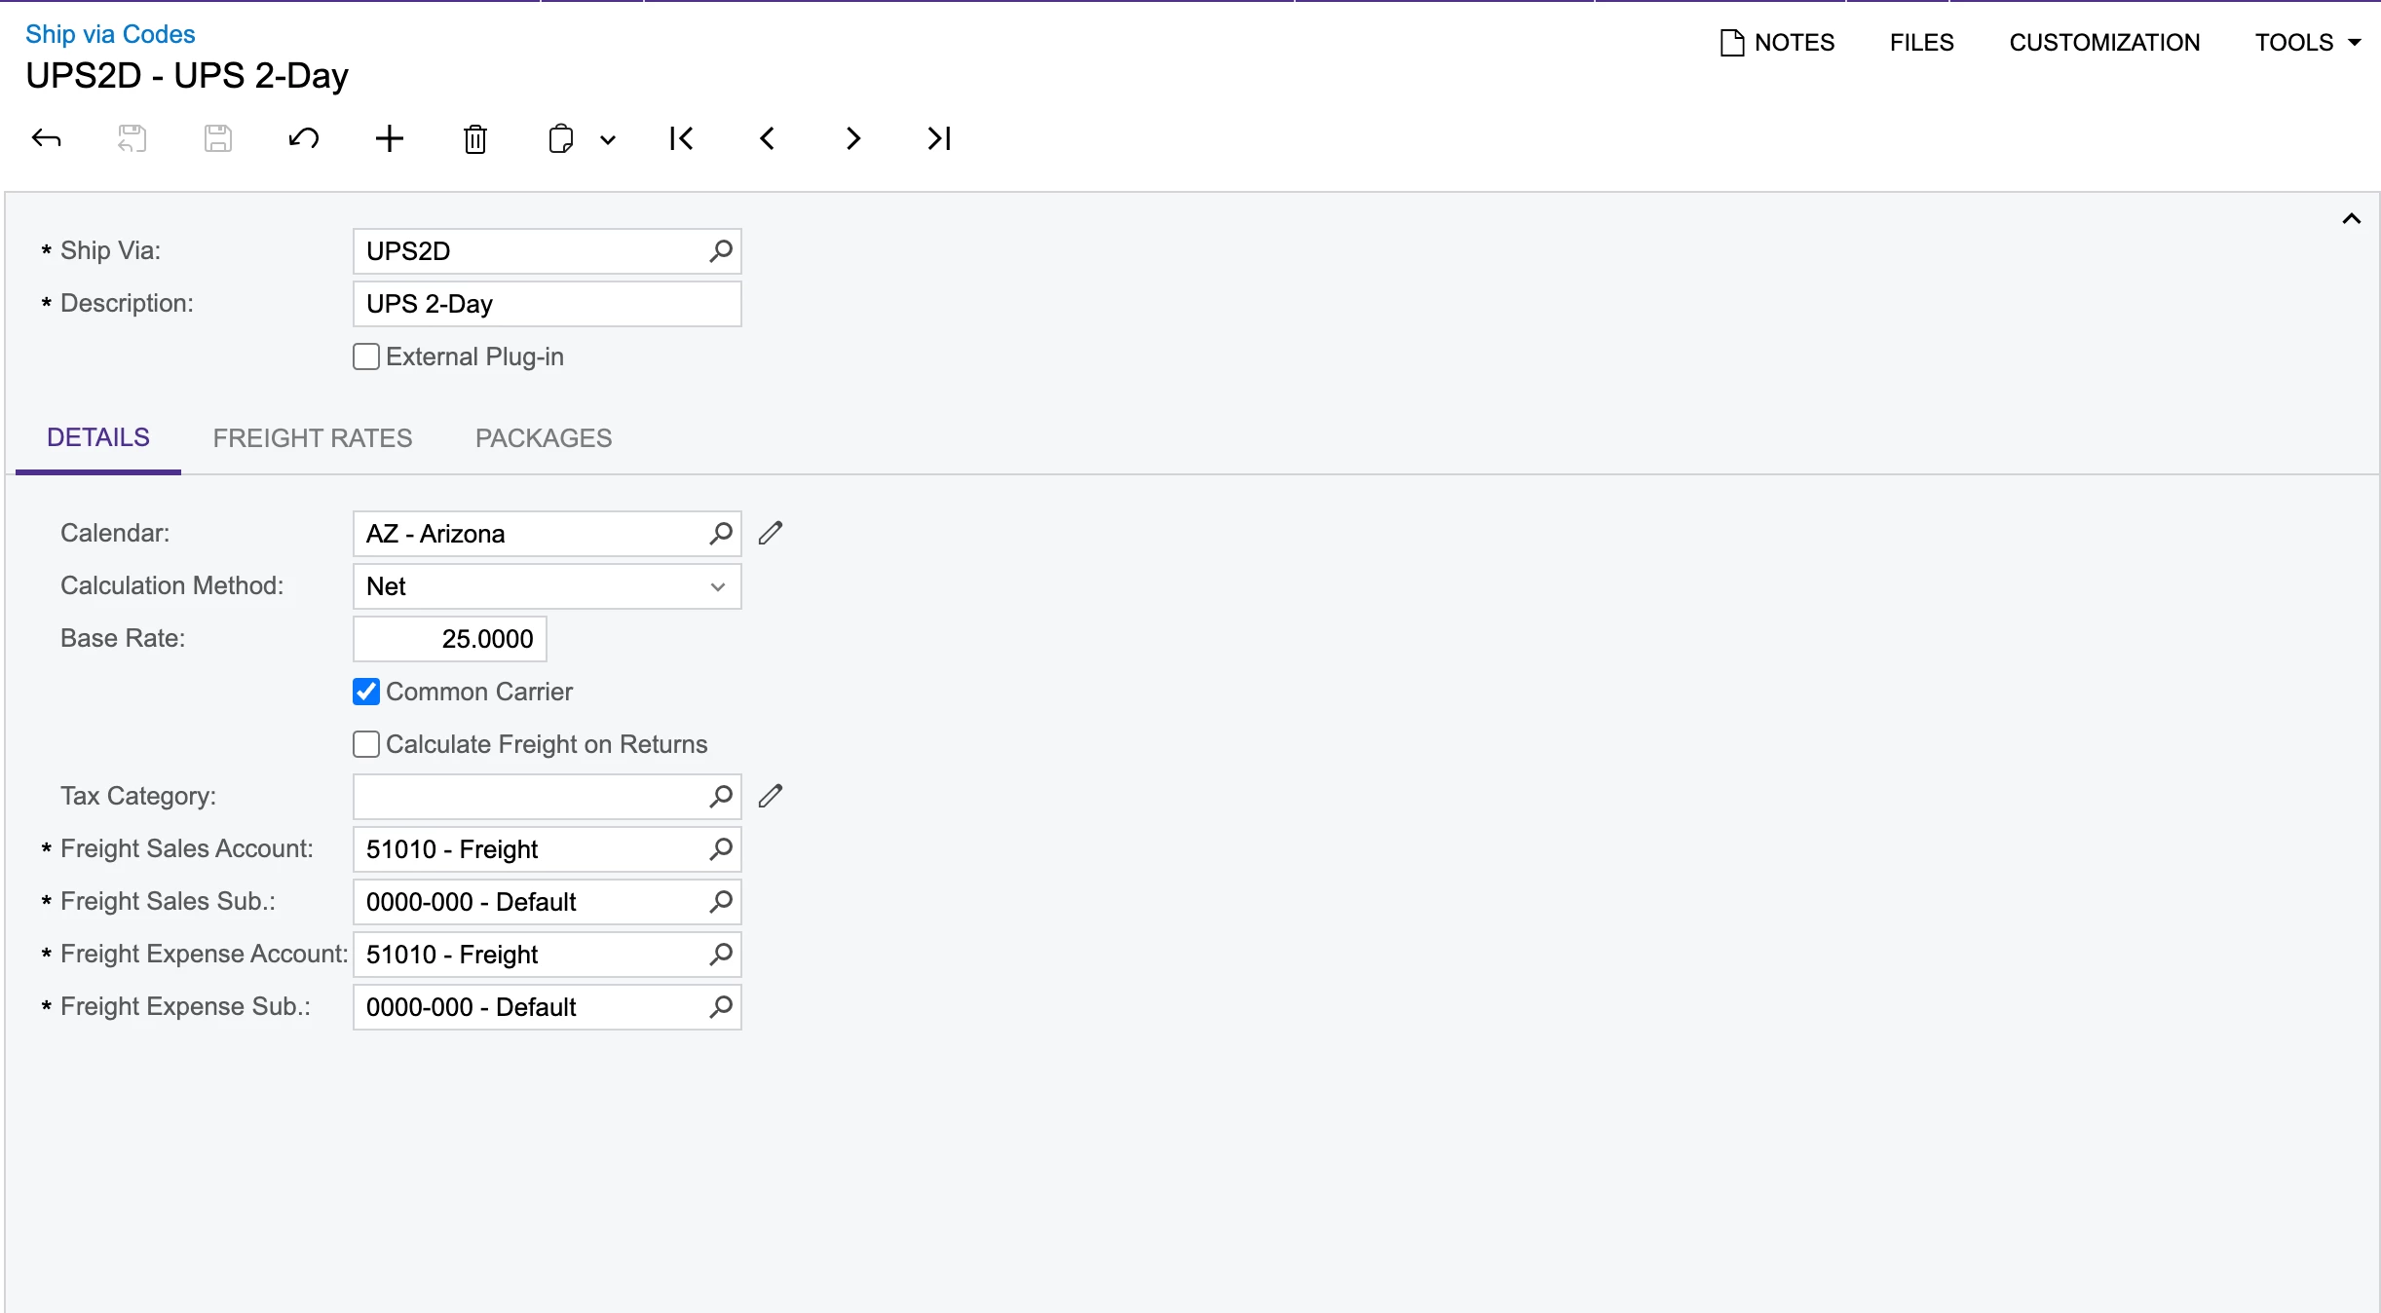Uncheck the Common Carrier checkbox
The width and height of the screenshot is (2381, 1313).
point(366,692)
